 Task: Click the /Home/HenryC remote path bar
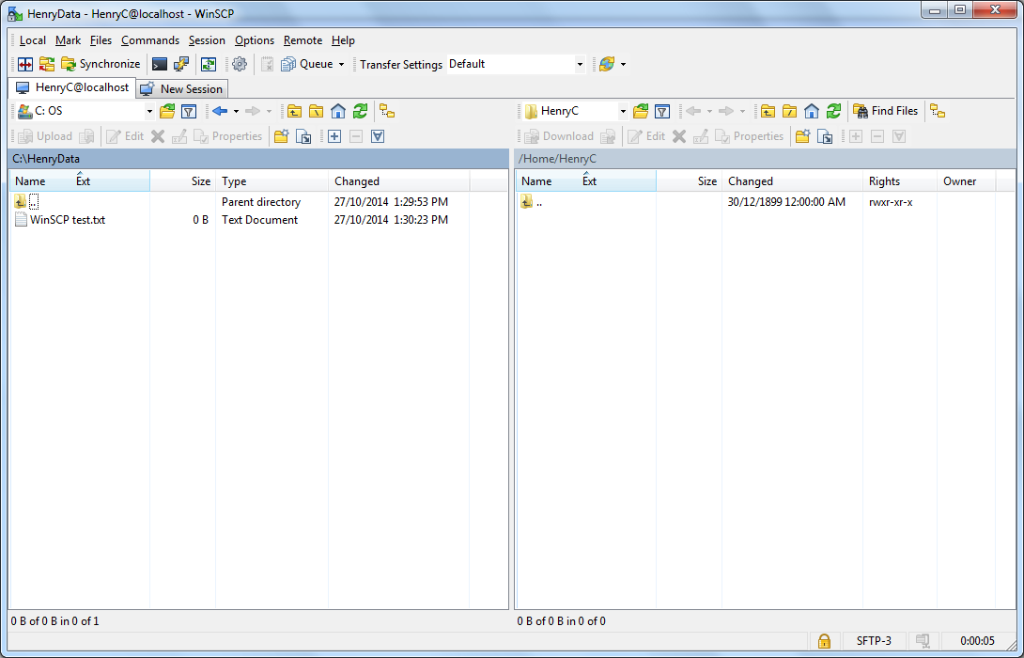pyautogui.click(x=766, y=159)
